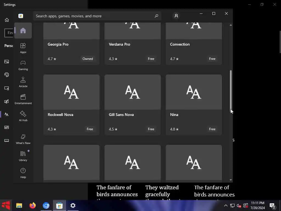Open Help in Store sidebar
Image resolution: width=281 pixels, height=211 pixels.
point(23,173)
